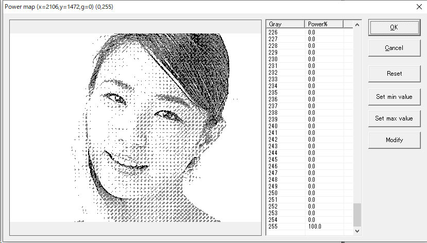
Task: Click the Set min value button
Action: [394, 97]
